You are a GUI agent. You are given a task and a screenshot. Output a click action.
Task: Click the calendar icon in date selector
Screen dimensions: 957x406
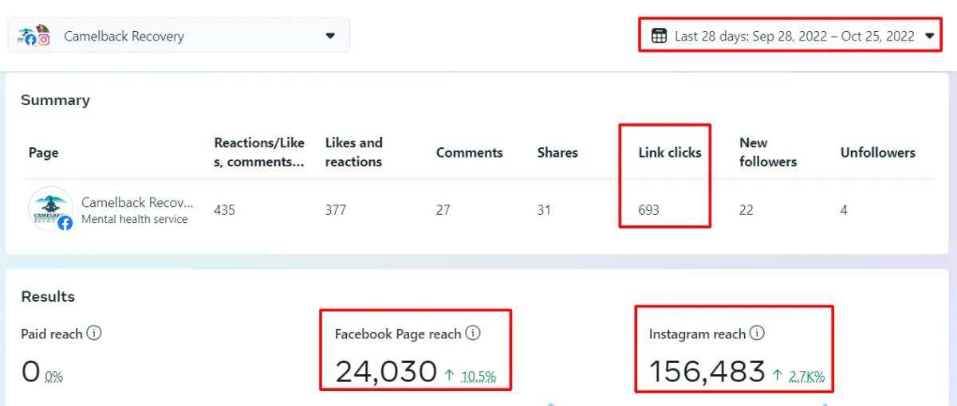(659, 36)
